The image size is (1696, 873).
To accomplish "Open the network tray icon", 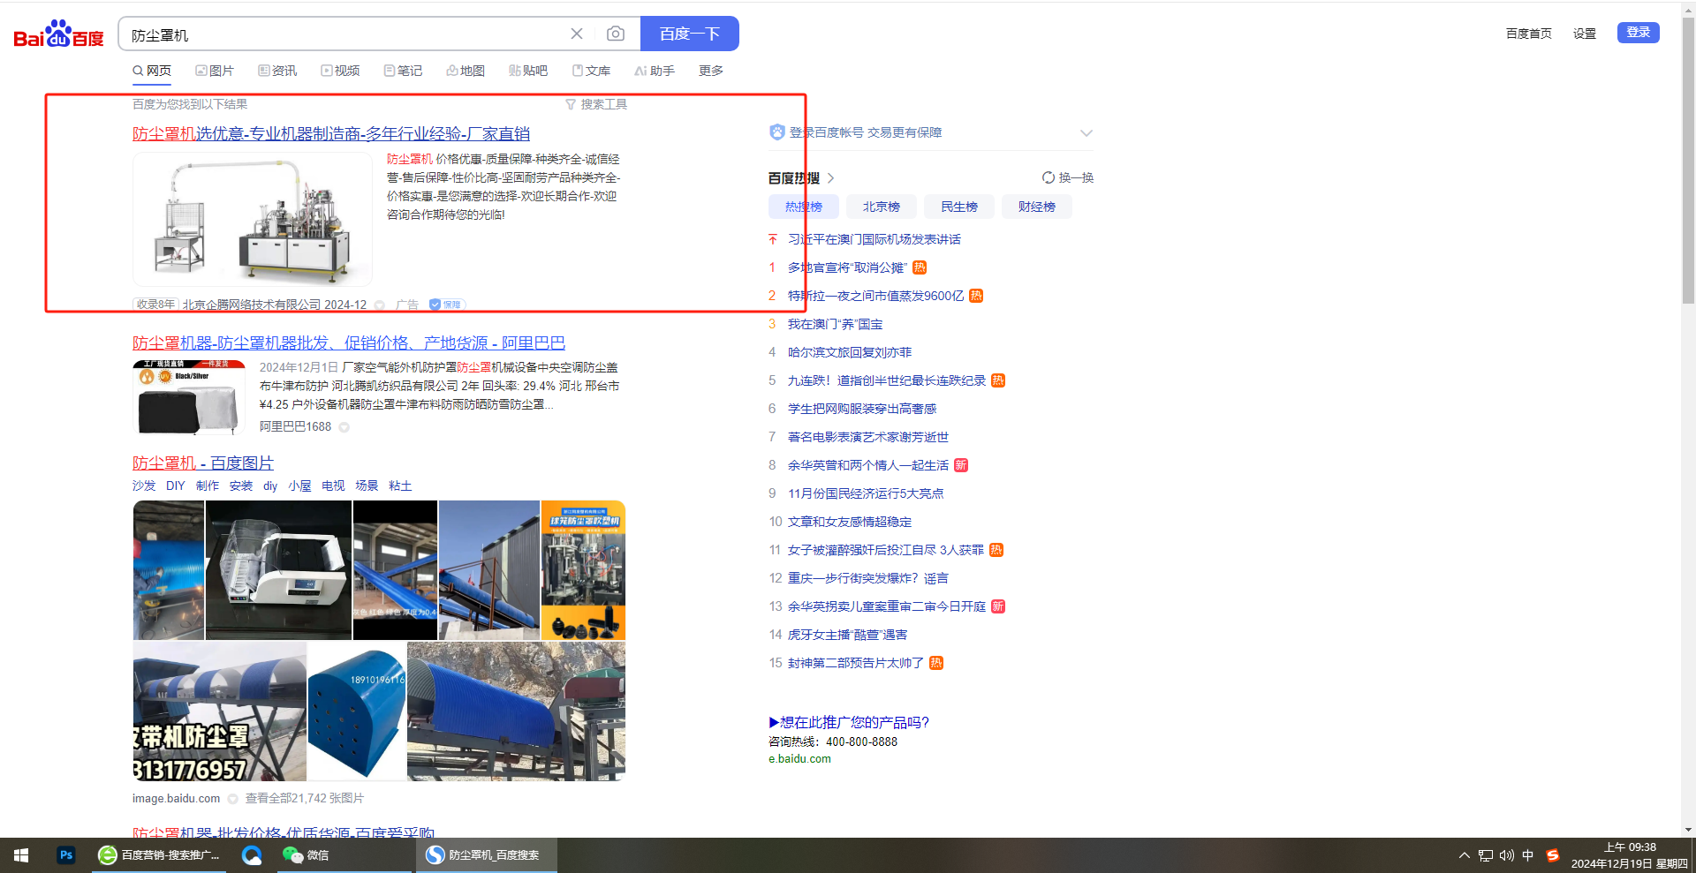I will tap(1486, 855).
